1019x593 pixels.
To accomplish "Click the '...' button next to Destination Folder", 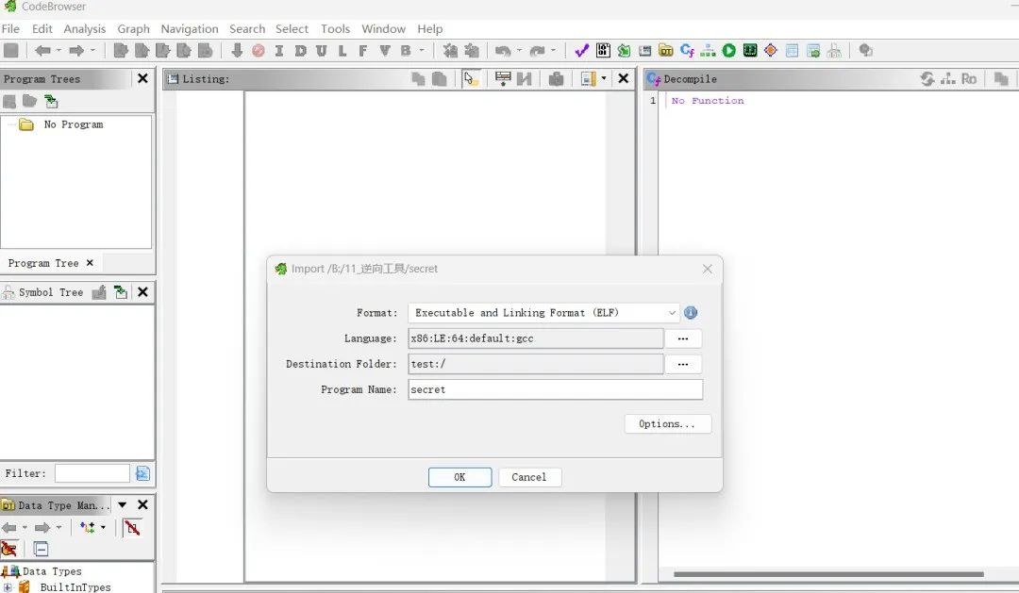I will tap(683, 364).
